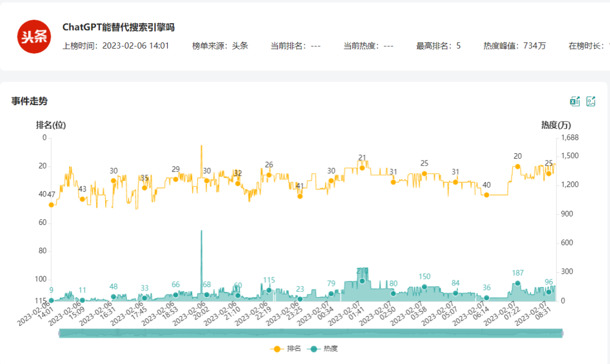This screenshot has width=610, height=364.
Task: Toggle the 排名 series in the legend
Action: (287, 349)
